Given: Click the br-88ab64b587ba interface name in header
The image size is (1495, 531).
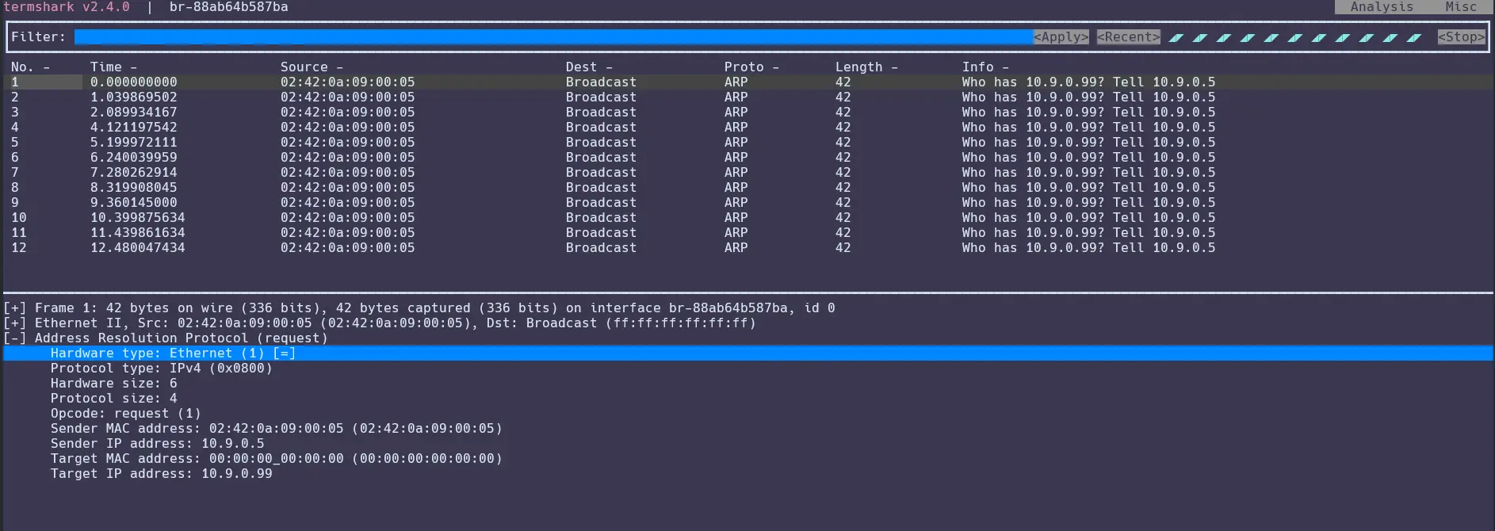Looking at the screenshot, I should [x=229, y=7].
